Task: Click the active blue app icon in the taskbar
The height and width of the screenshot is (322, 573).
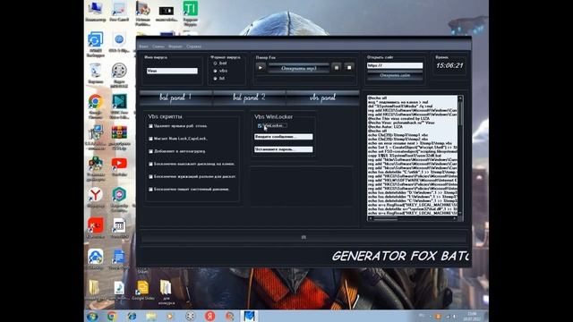Action: [249, 316]
